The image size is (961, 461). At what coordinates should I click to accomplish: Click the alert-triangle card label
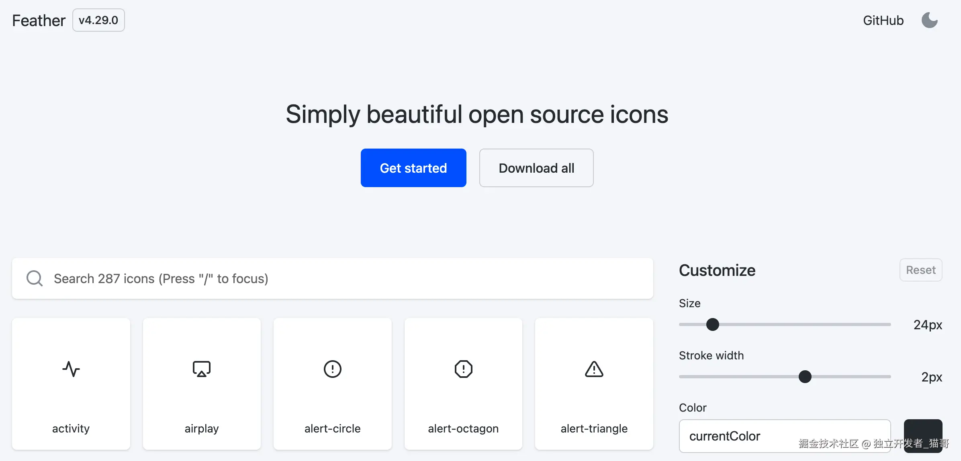click(594, 428)
